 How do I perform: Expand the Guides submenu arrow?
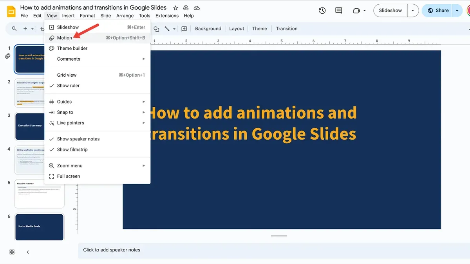[144, 102]
